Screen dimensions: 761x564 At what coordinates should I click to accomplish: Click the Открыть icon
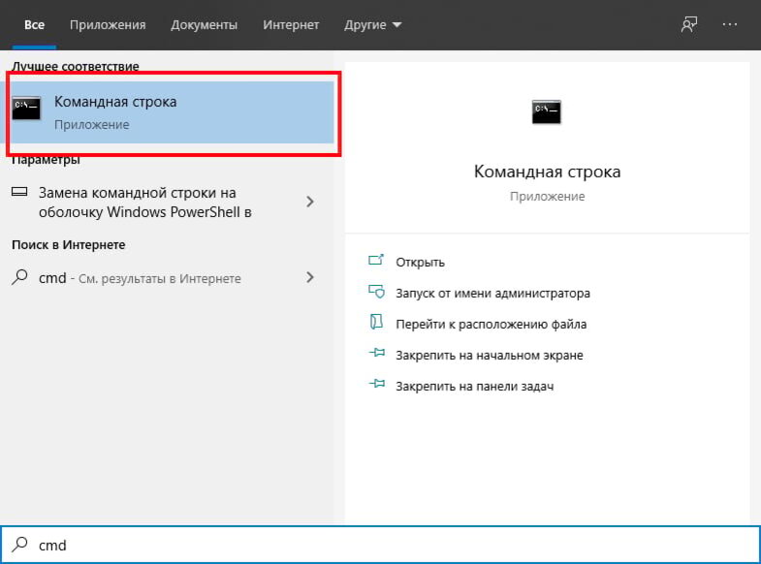pyautogui.click(x=376, y=261)
